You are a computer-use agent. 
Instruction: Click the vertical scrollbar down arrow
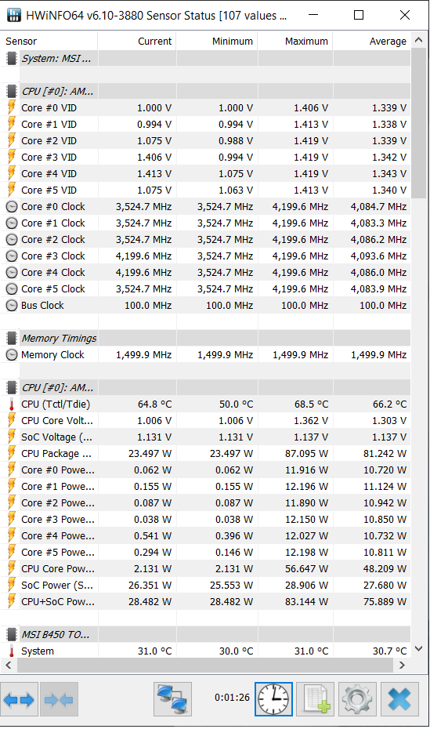[418, 648]
